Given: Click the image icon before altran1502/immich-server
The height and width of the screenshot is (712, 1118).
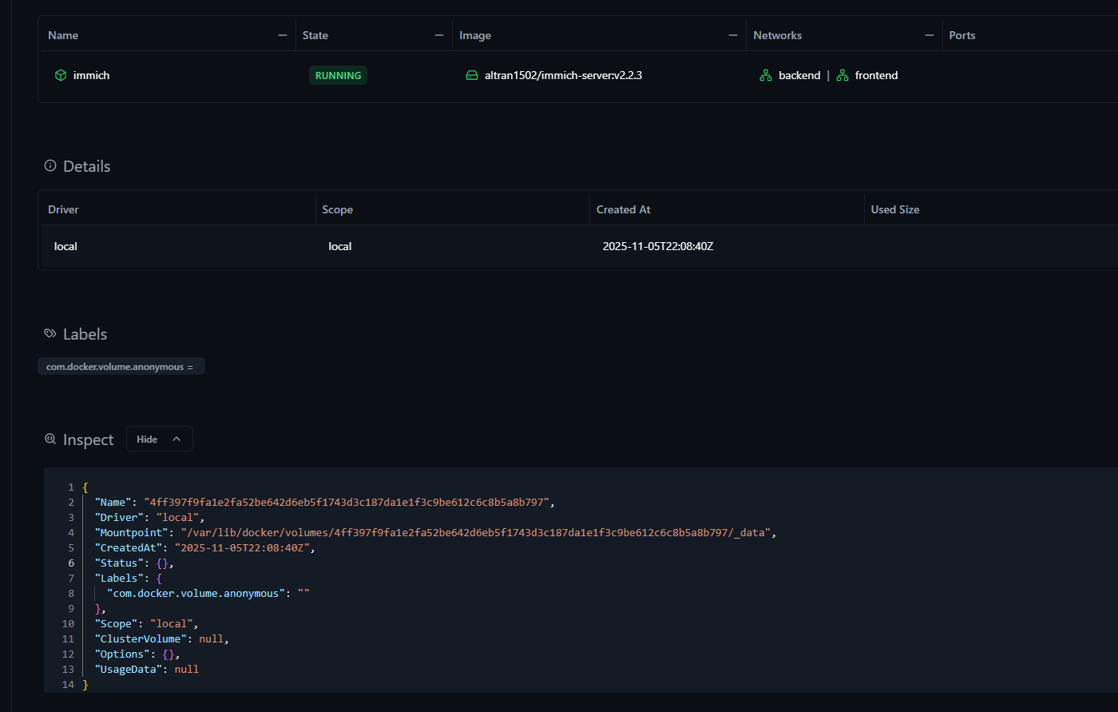Looking at the screenshot, I should tap(472, 75).
